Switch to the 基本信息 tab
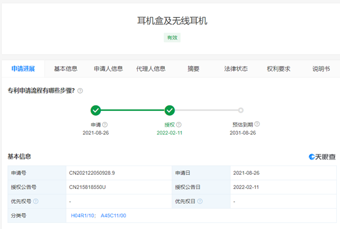The width and height of the screenshot is (340, 229). (x=66, y=69)
